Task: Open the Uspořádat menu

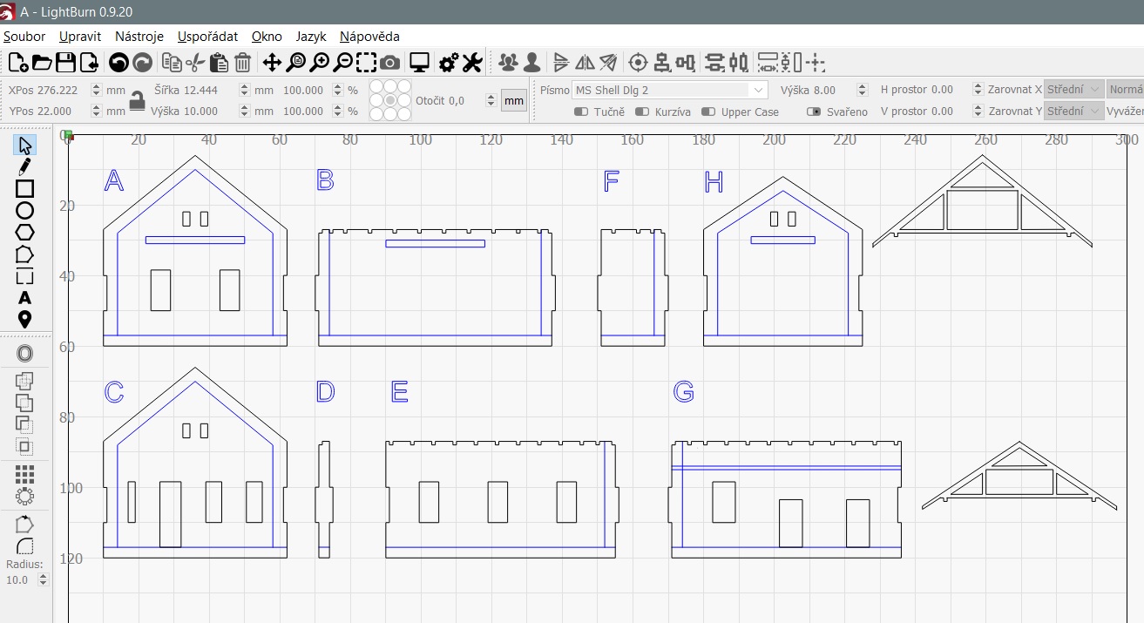Action: pyautogui.click(x=207, y=37)
